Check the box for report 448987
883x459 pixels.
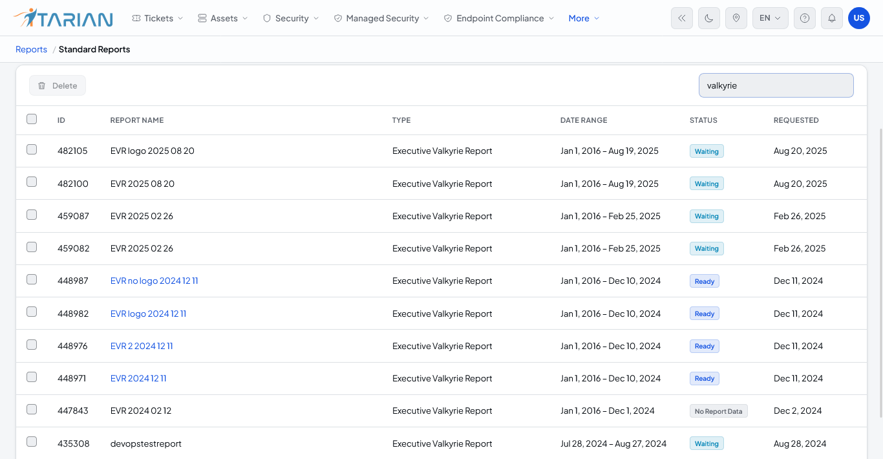(32, 279)
